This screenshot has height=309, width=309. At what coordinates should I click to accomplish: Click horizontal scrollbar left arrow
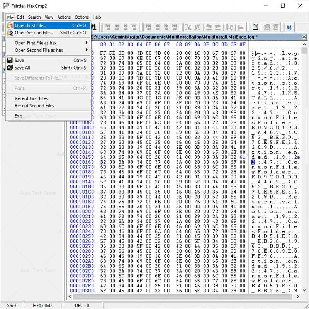(x=70, y=296)
